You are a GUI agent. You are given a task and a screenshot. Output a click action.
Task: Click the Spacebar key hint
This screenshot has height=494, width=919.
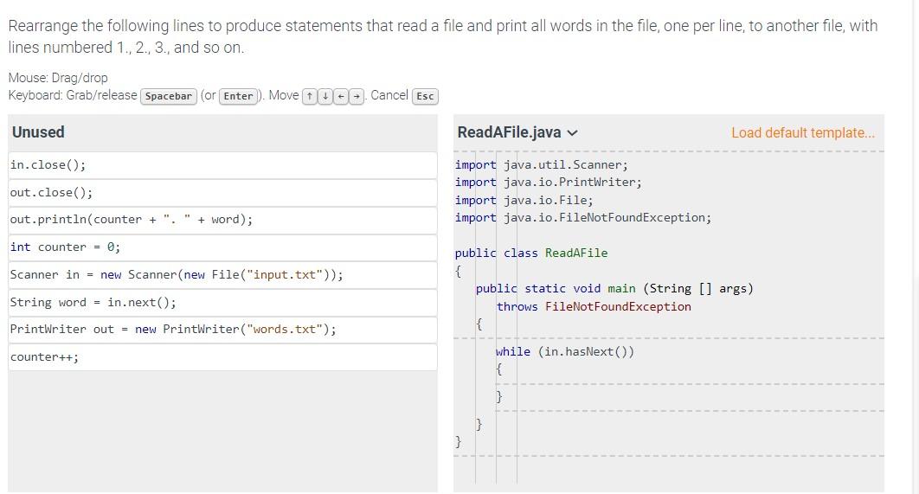169,96
